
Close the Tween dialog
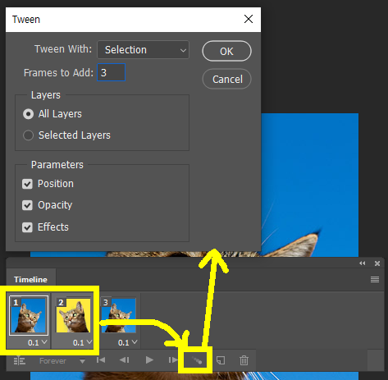tap(249, 19)
